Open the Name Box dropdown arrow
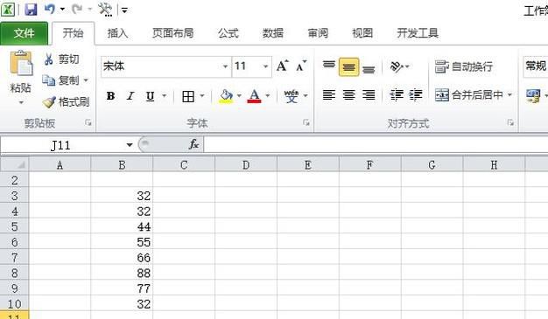 point(130,145)
